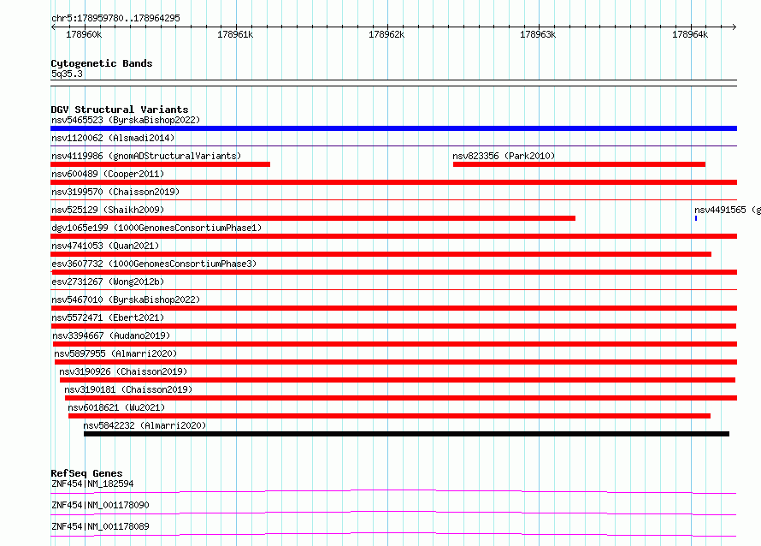Open the nsv5842232 (Almarri2020) label
The height and width of the screenshot is (546, 761).
(x=145, y=425)
